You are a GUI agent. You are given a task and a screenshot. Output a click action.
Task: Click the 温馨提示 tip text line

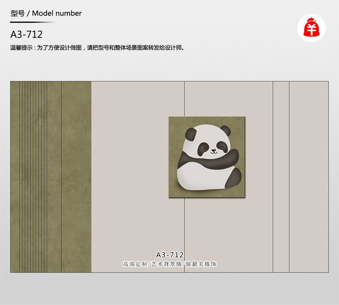[97, 48]
